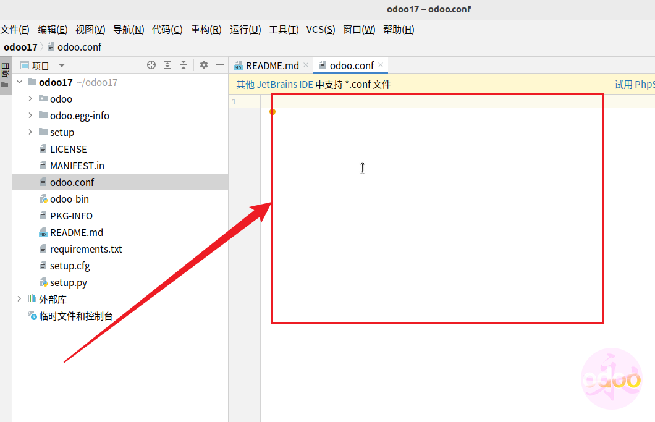Viewport: 655px width, 422px height.
Task: Select setup.cfg in project tree
Action: [x=70, y=266]
